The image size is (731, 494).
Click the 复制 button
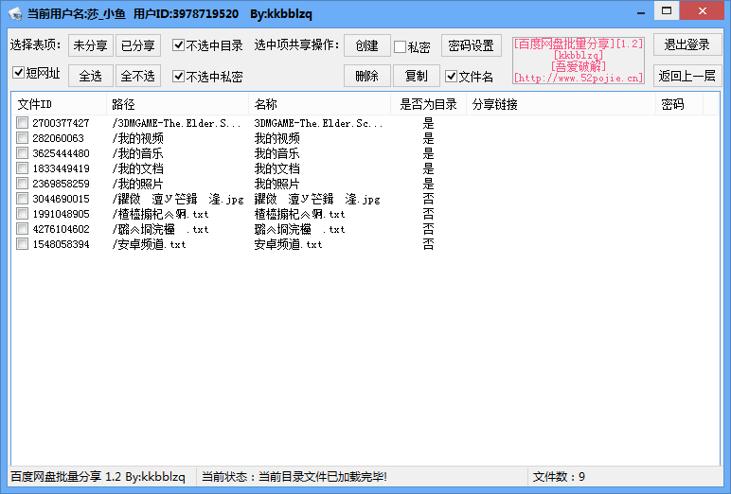point(417,76)
